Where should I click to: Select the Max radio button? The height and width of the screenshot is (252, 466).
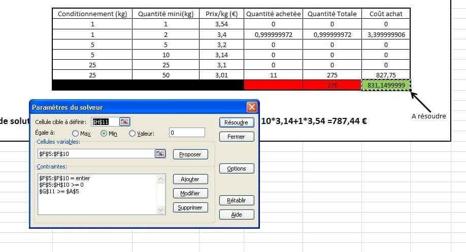[76, 134]
